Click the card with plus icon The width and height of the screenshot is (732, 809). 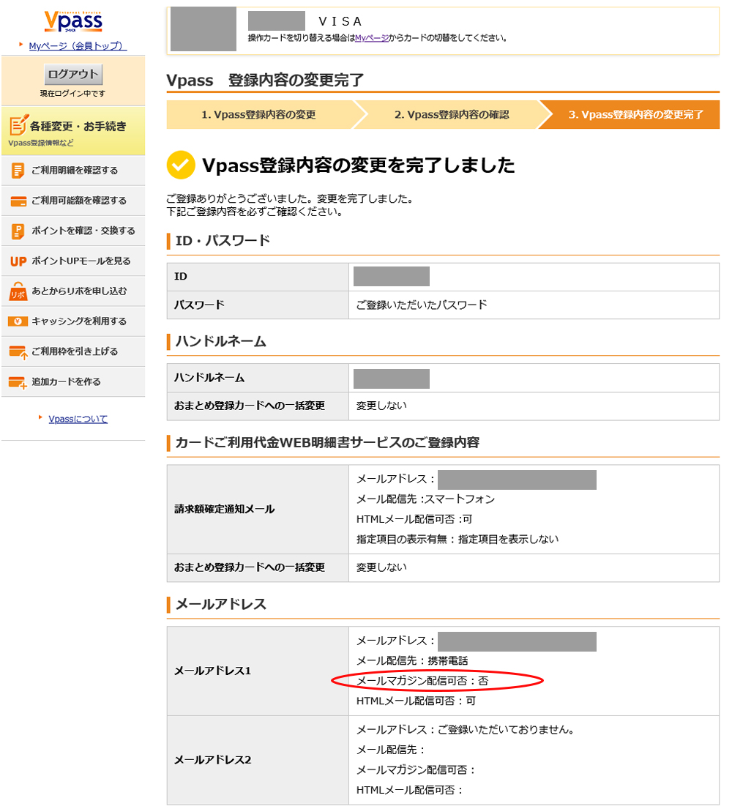[18, 383]
